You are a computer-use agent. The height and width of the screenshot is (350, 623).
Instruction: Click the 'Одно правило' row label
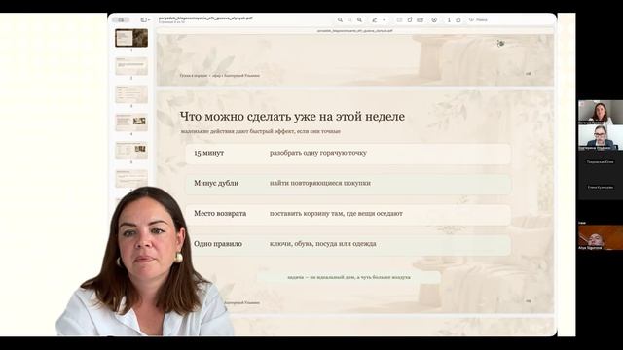click(x=218, y=244)
